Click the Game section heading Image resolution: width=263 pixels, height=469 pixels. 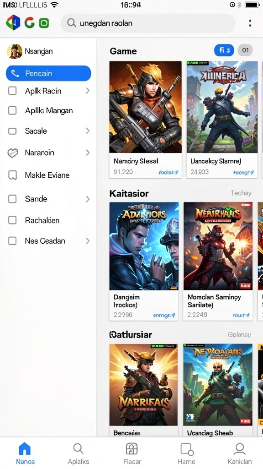tap(123, 51)
